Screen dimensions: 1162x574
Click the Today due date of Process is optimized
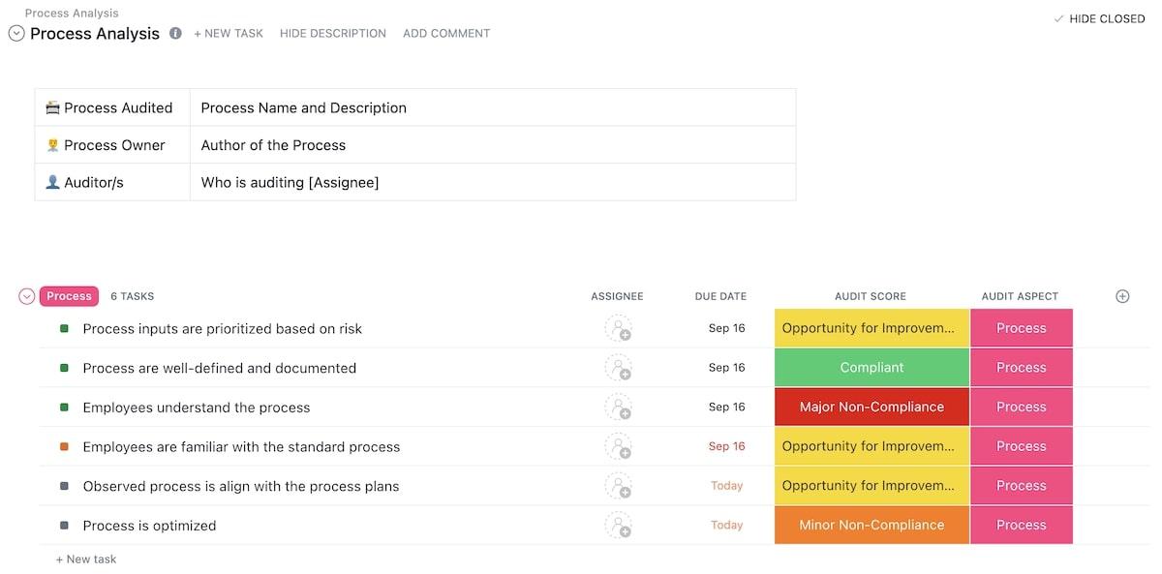pos(726,526)
